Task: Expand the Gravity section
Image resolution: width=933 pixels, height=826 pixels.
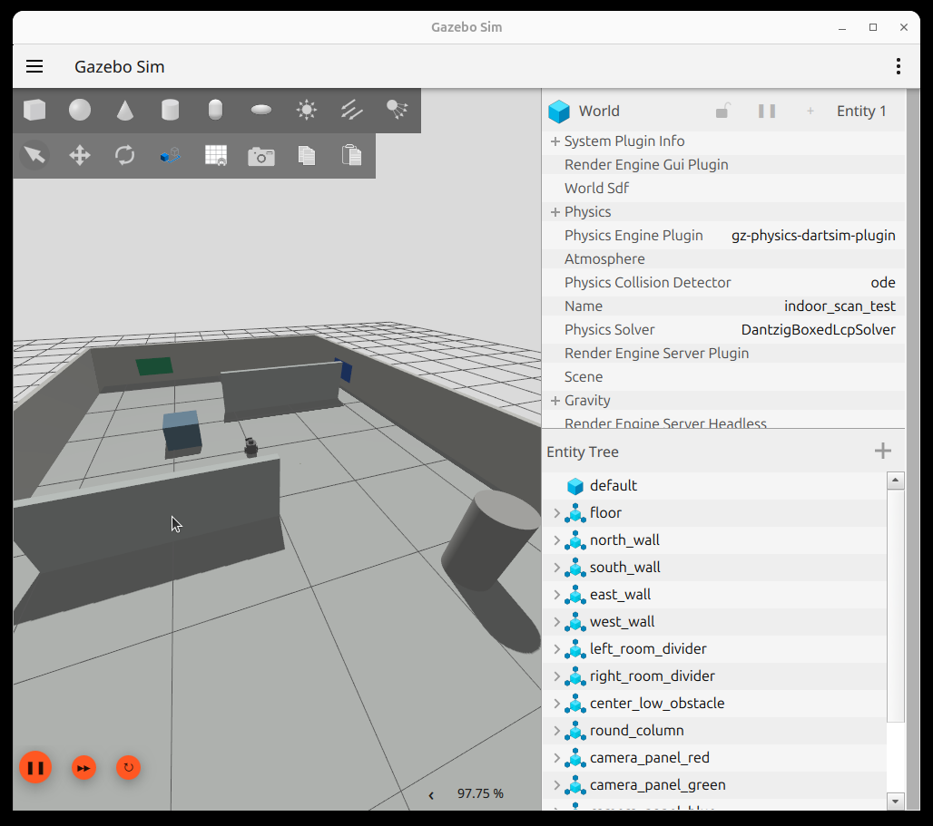Action: tap(555, 401)
